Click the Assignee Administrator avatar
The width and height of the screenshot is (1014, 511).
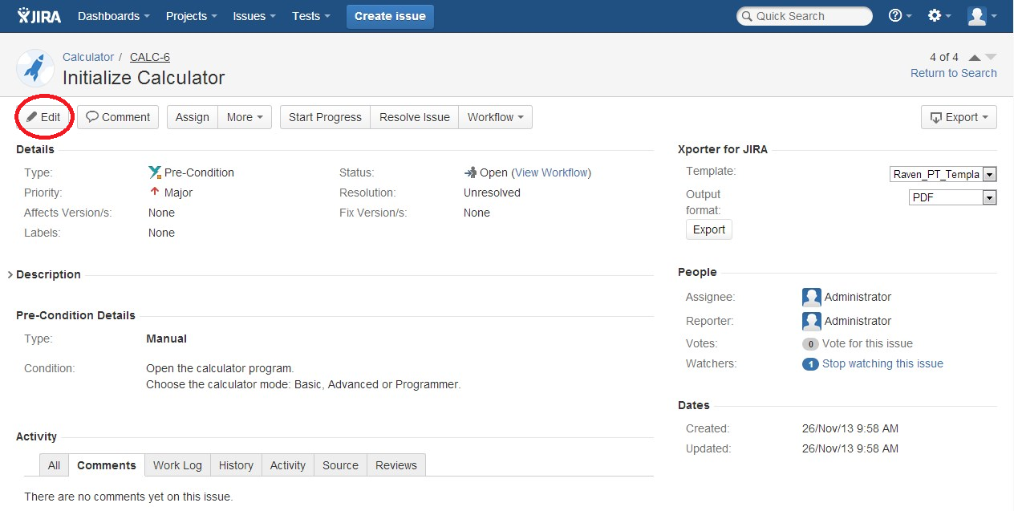812,297
